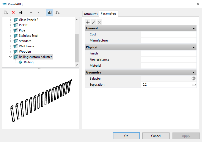
Task: Expand the Pipe style node
Action: tap(11, 30)
